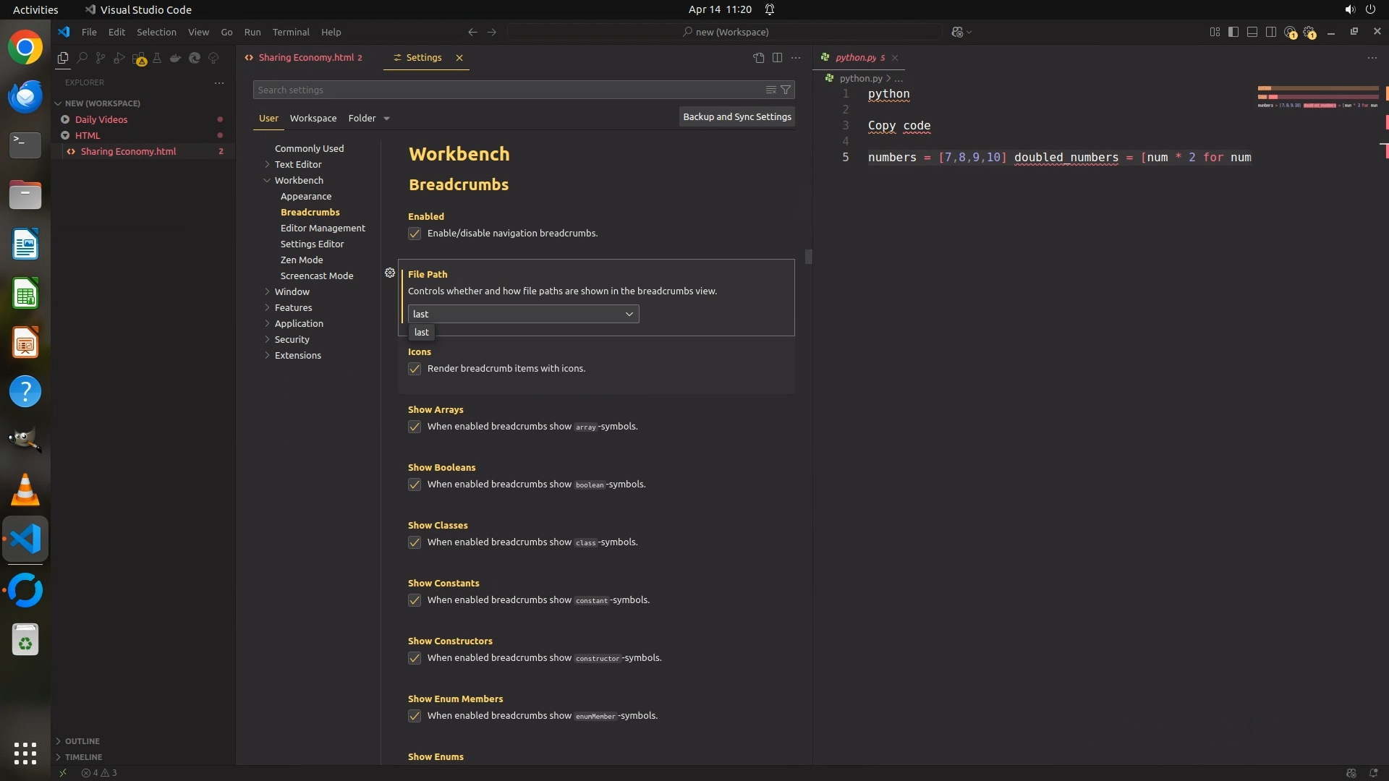Image resolution: width=1389 pixels, height=781 pixels.
Task: Split the Settings editor right
Action: 777,58
